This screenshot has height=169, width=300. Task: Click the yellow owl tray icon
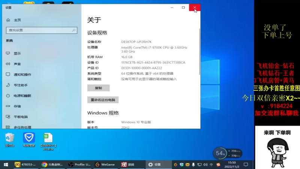pyautogui.click(x=187, y=164)
